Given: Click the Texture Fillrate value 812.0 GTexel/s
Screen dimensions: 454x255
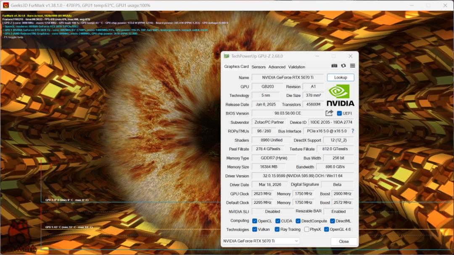Looking at the screenshot, I should tap(335, 149).
